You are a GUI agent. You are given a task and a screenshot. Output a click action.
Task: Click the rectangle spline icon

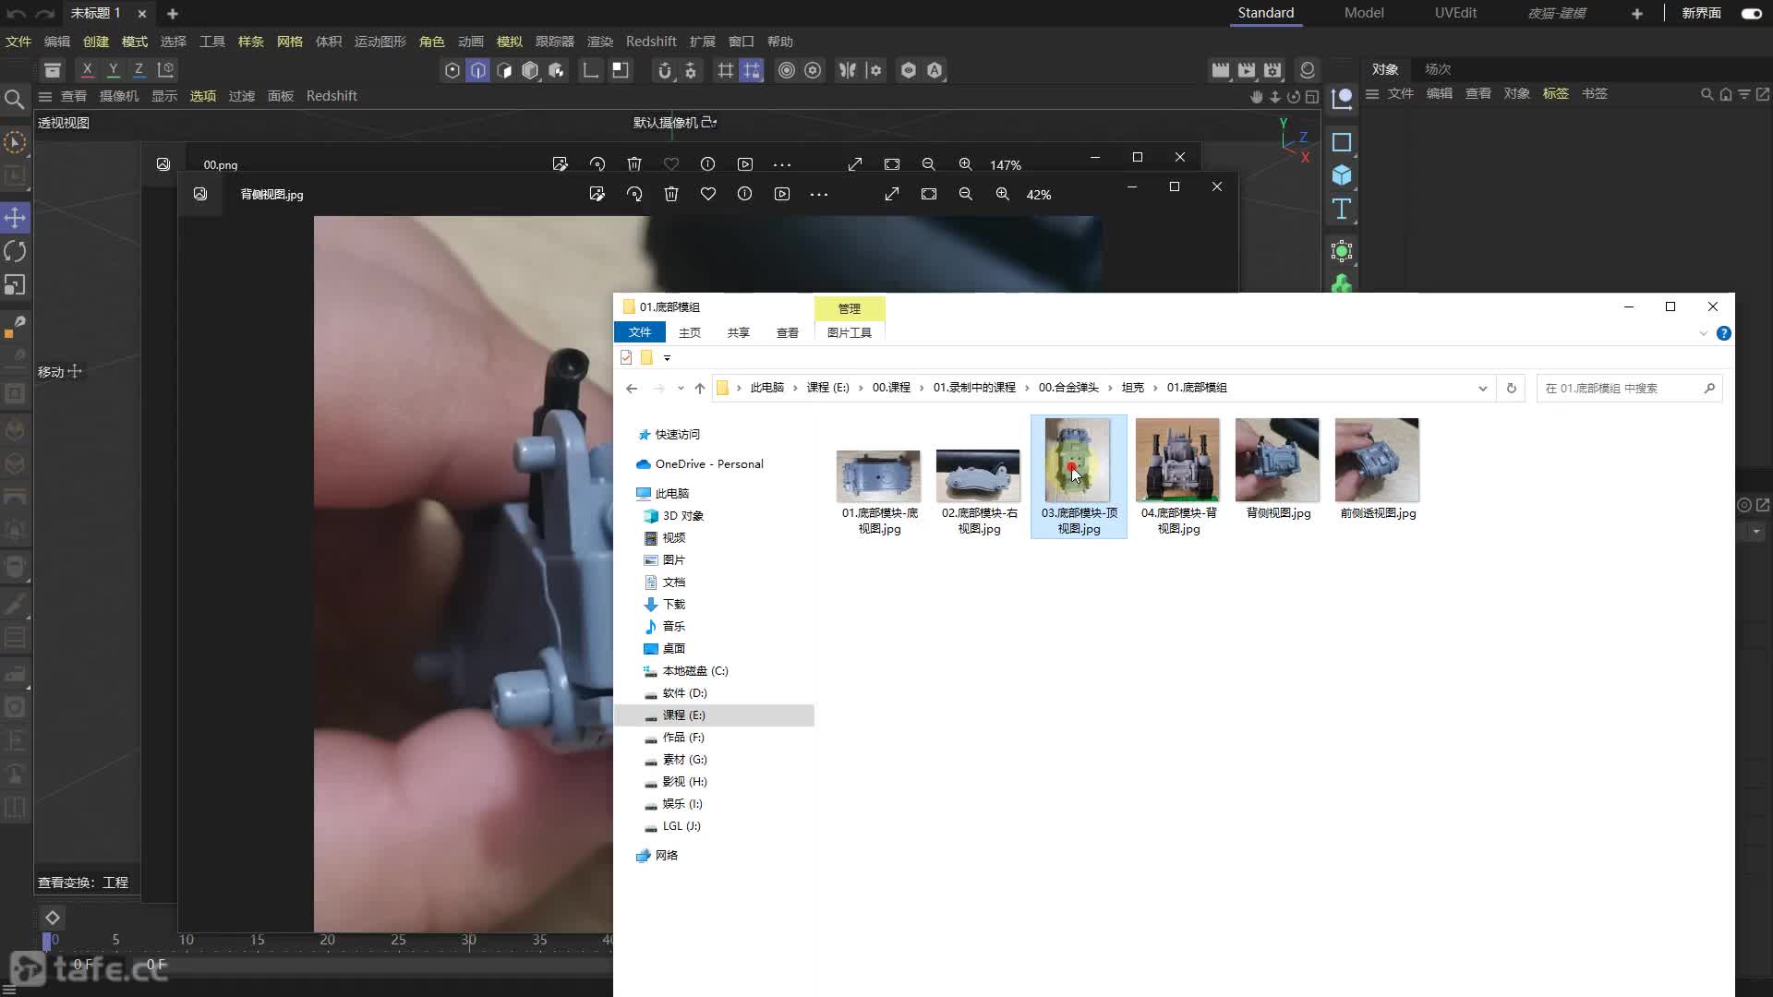pos(1342,142)
